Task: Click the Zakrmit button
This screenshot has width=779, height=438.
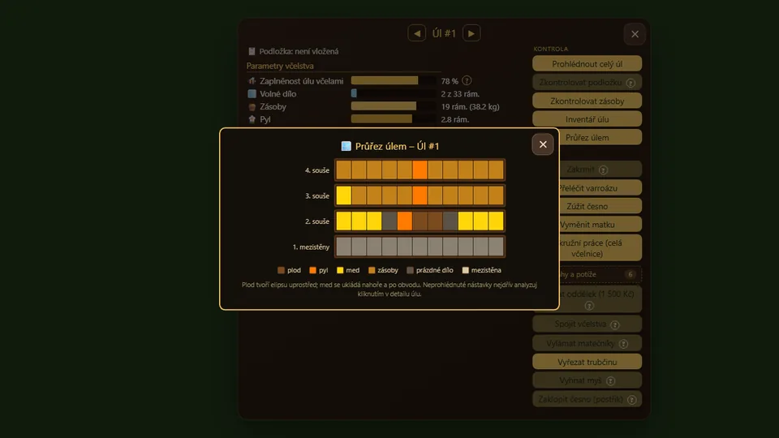Action: coord(600,170)
